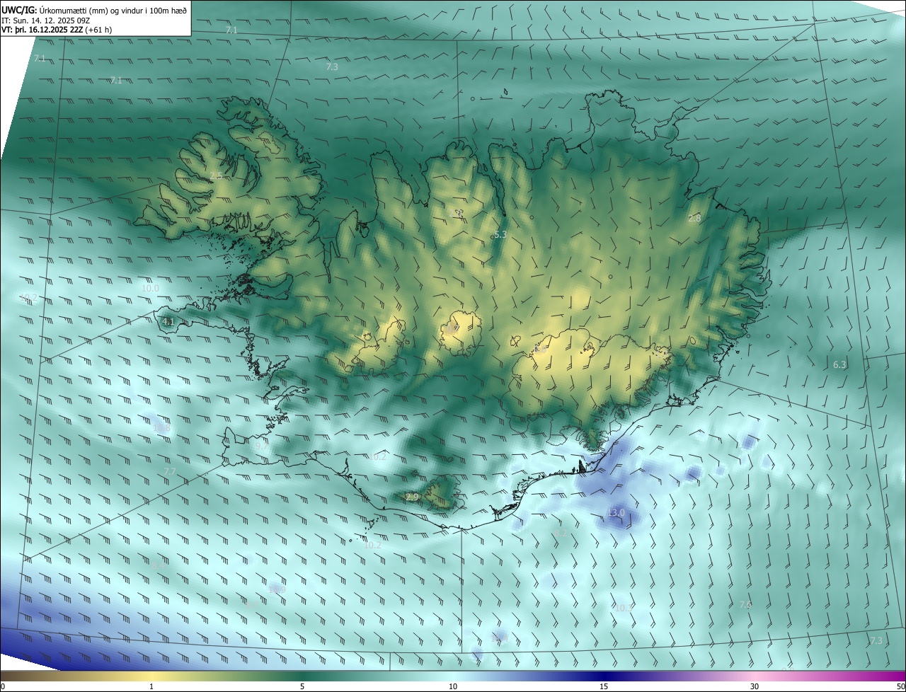Select the 6.3 value east of Iceland

click(839, 364)
